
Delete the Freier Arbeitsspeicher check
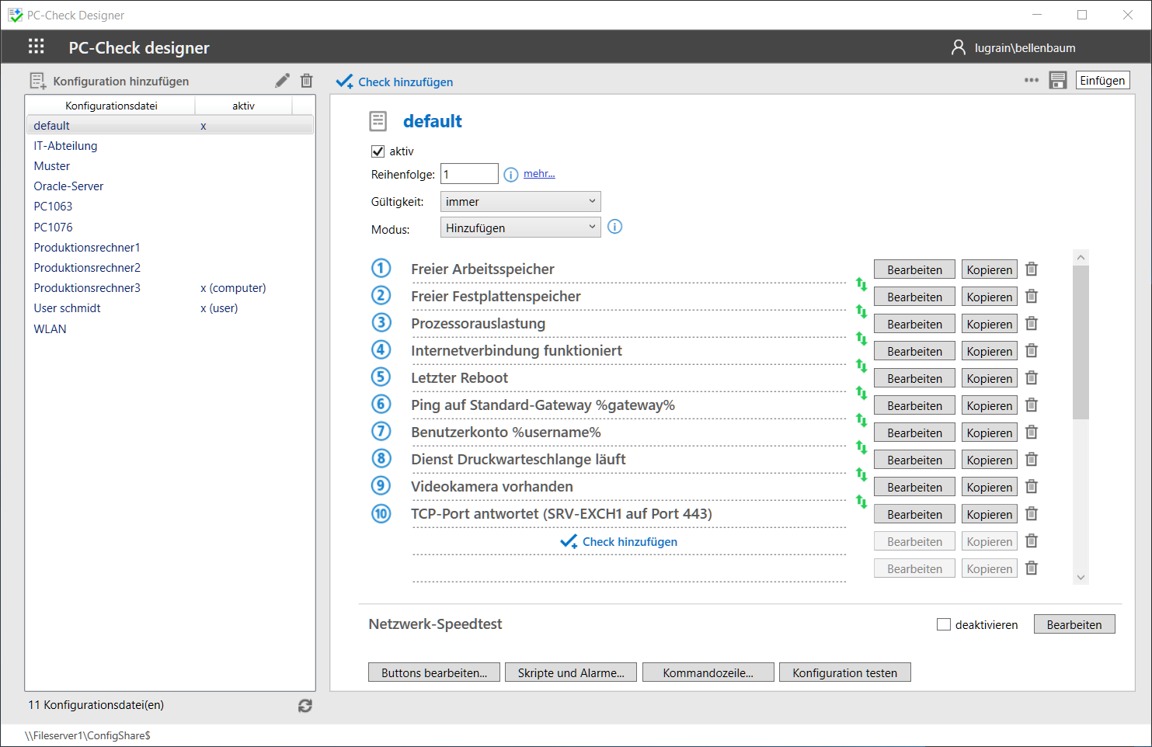[x=1032, y=269]
